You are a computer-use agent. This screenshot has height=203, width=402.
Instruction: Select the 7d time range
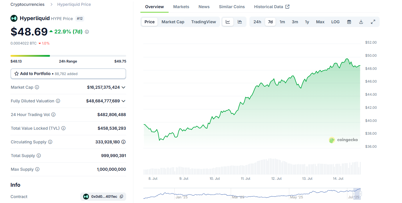270,22
